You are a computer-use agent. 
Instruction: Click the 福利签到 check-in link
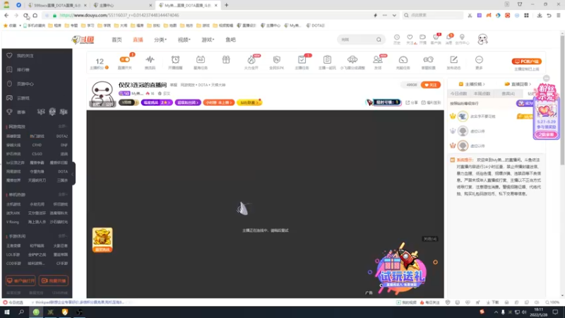(x=431, y=102)
